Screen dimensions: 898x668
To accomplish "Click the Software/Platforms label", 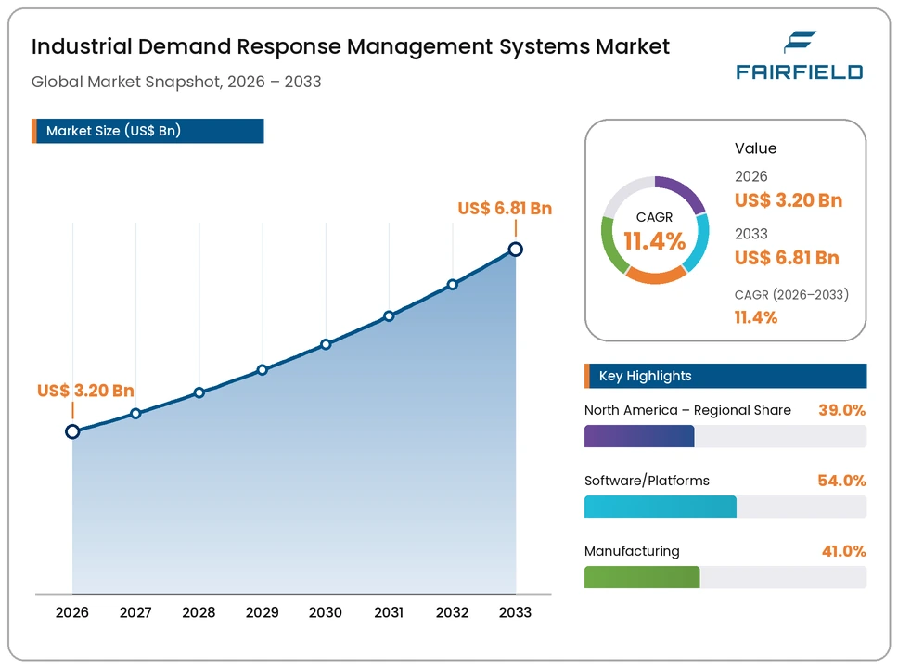I will click(647, 481).
